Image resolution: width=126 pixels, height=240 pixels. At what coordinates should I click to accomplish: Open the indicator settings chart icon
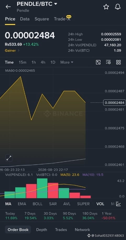tap(118, 204)
